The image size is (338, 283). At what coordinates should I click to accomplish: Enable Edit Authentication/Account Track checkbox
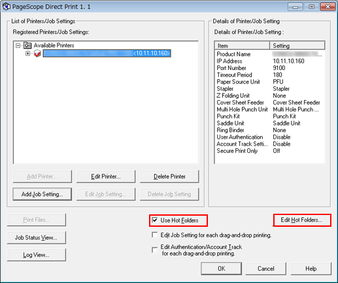click(154, 250)
